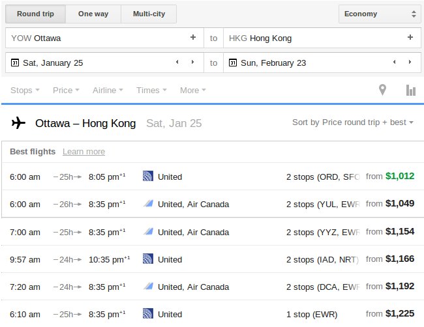Expand the Stops filter
The height and width of the screenshot is (327, 424).
(x=25, y=91)
